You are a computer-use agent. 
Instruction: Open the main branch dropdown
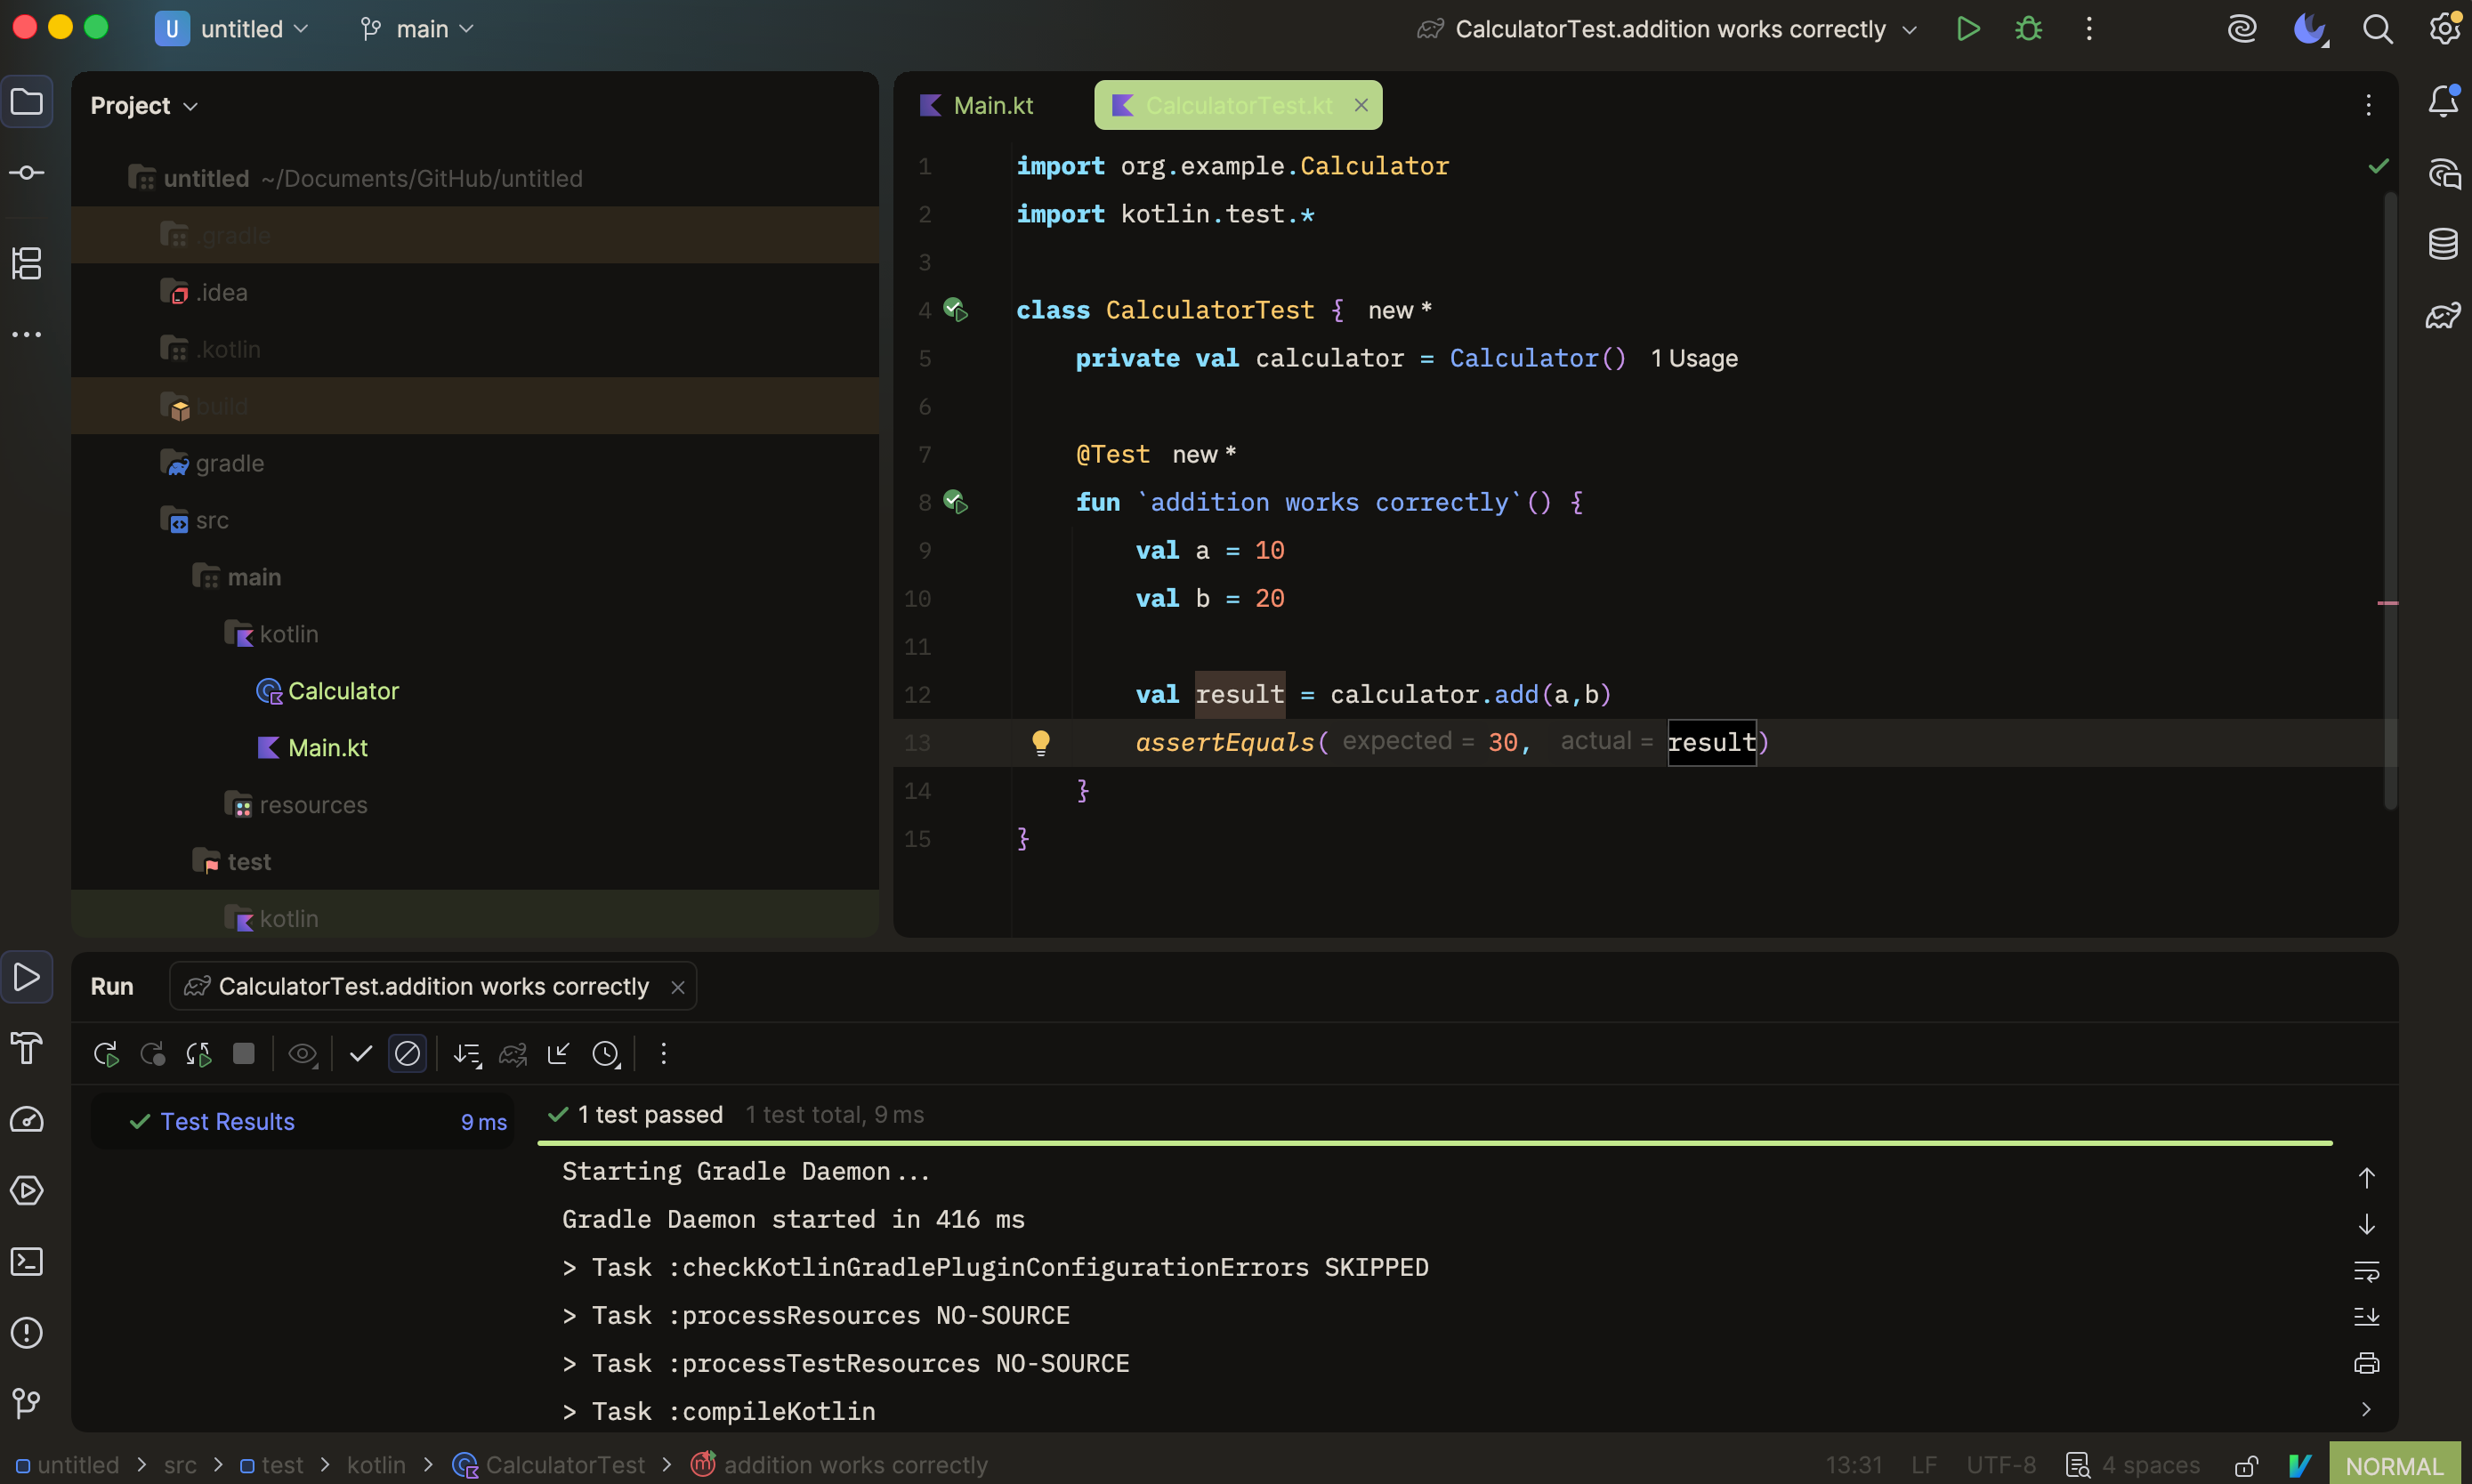click(x=417, y=29)
